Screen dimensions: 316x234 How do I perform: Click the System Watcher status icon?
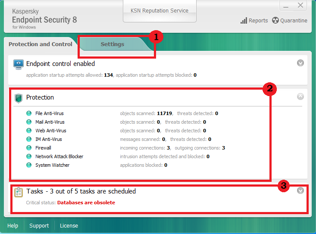coord(29,165)
